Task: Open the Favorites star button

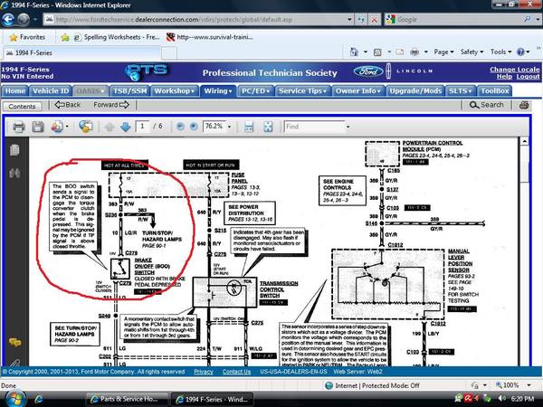Action: tap(28, 37)
